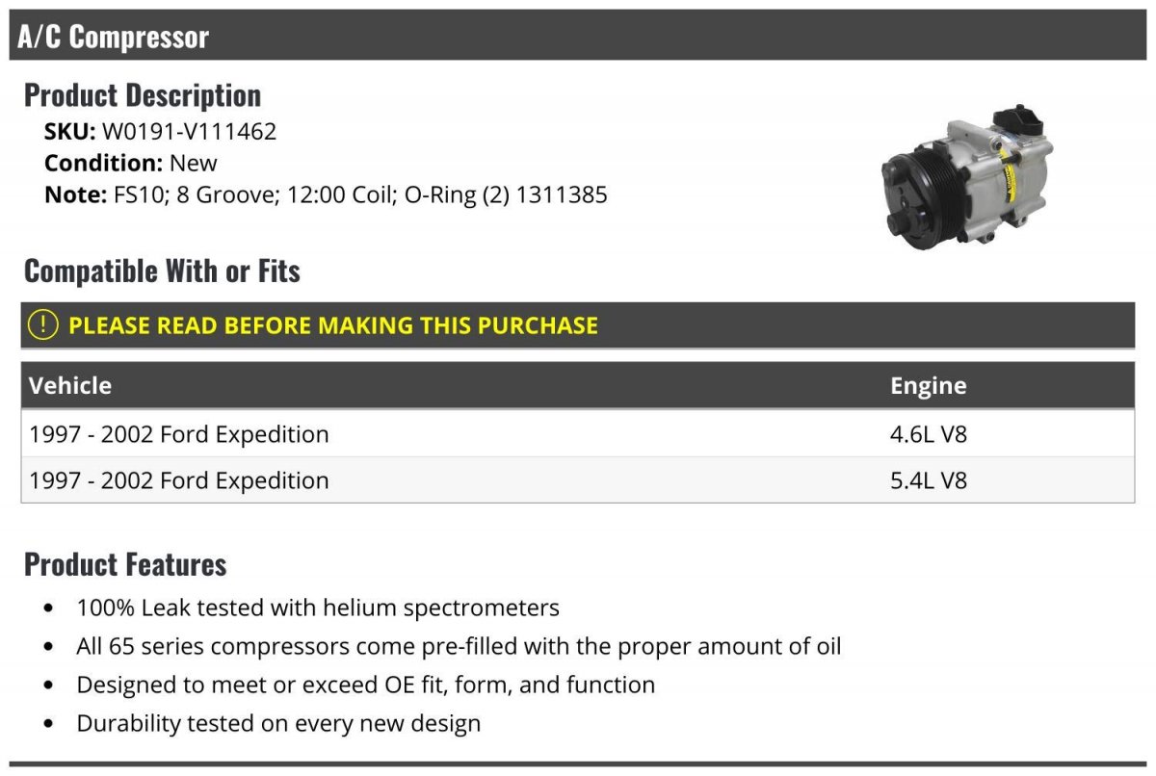
Task: Click the 65 series pre-filled oil bullet
Action: click(x=459, y=646)
